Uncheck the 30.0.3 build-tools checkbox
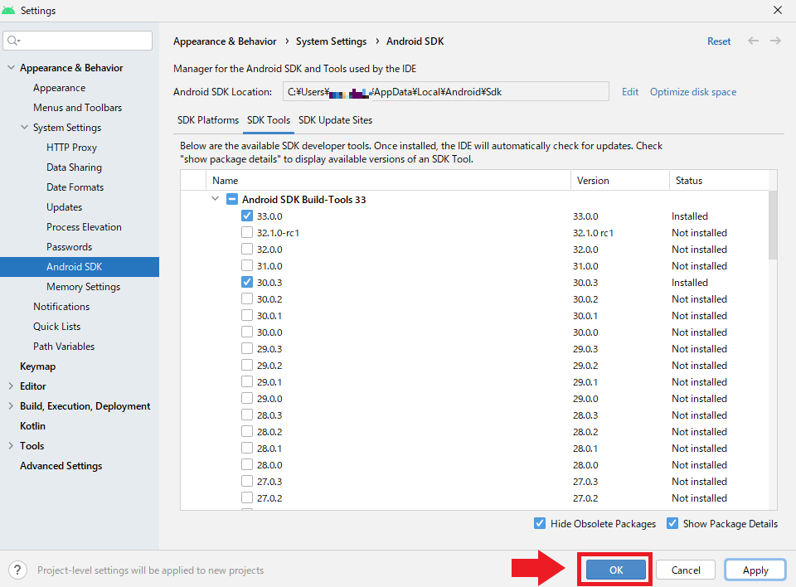The height and width of the screenshot is (587, 796). coord(247,283)
